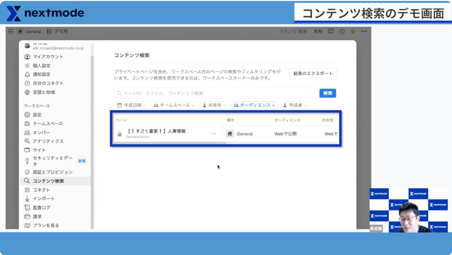Click the 新規 badge beside セキュリティとデータ

click(82, 161)
